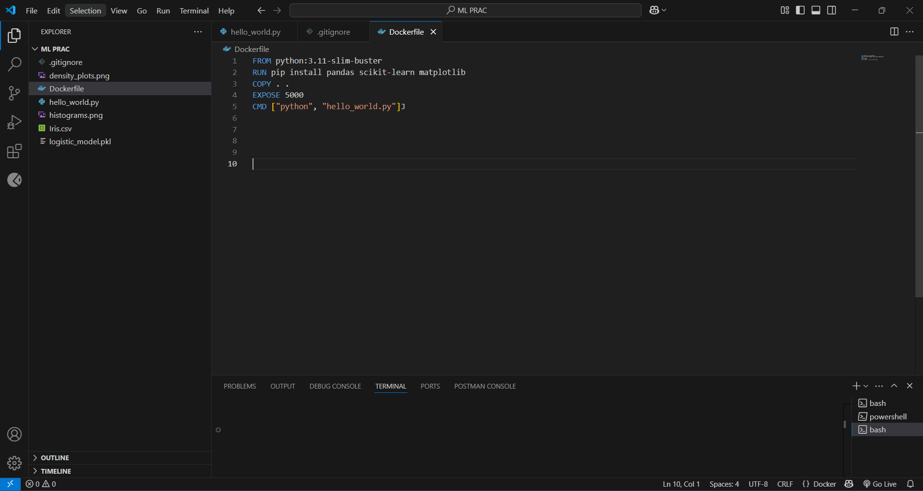Change the CRLF end of line sequence

(x=785, y=484)
